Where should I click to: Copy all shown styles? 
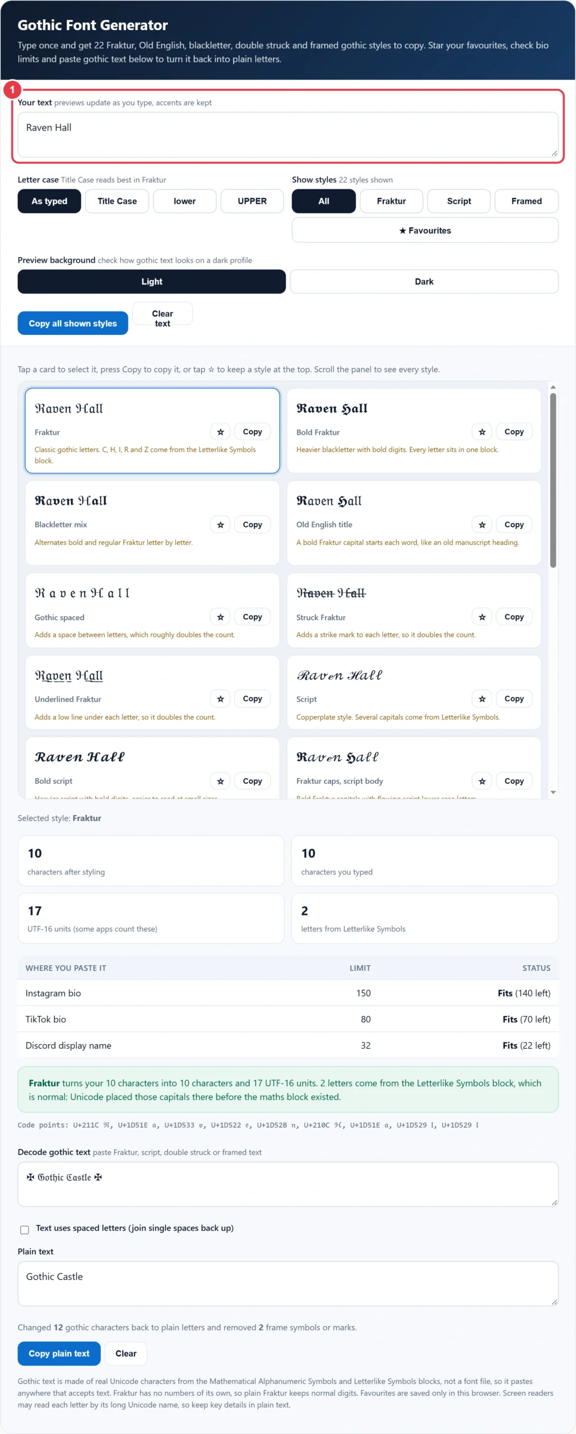tap(73, 323)
